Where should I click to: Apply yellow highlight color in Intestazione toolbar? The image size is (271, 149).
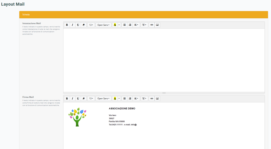coord(115,25)
